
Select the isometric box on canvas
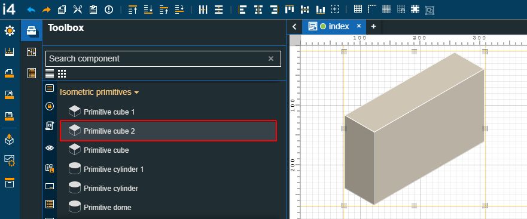[x=414, y=129]
